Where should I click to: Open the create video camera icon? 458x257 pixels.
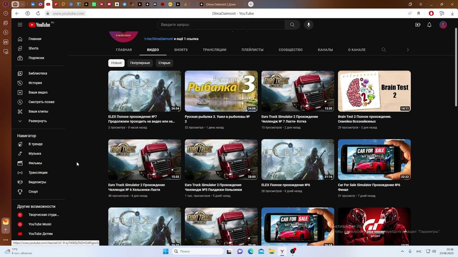tap(418, 25)
